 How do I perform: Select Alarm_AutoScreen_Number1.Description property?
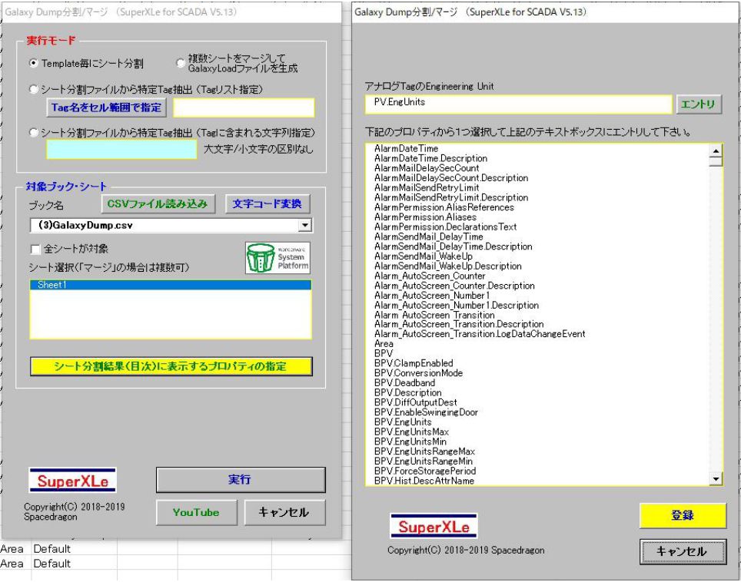[457, 306]
